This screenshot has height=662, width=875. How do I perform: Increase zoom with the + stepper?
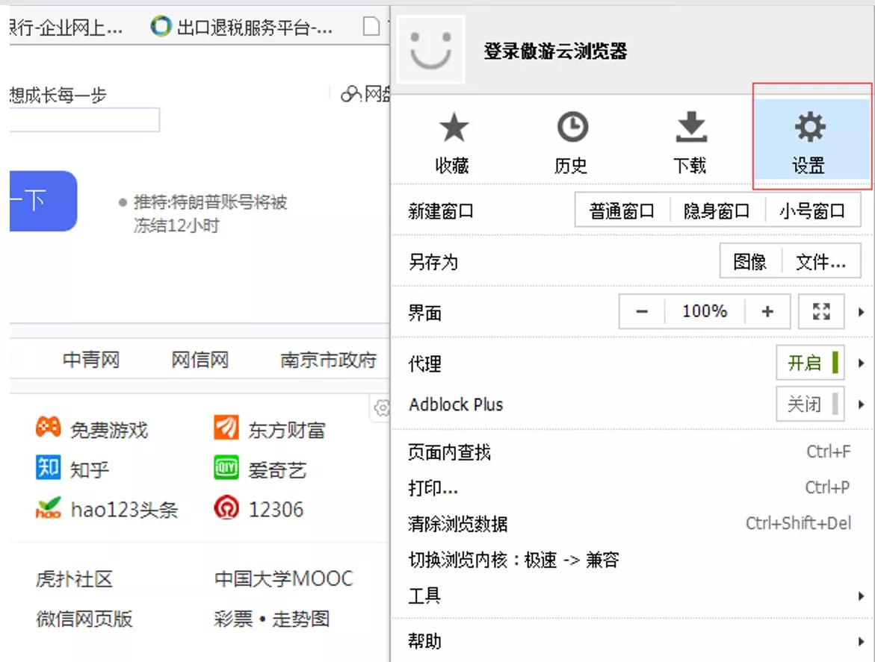tap(769, 311)
